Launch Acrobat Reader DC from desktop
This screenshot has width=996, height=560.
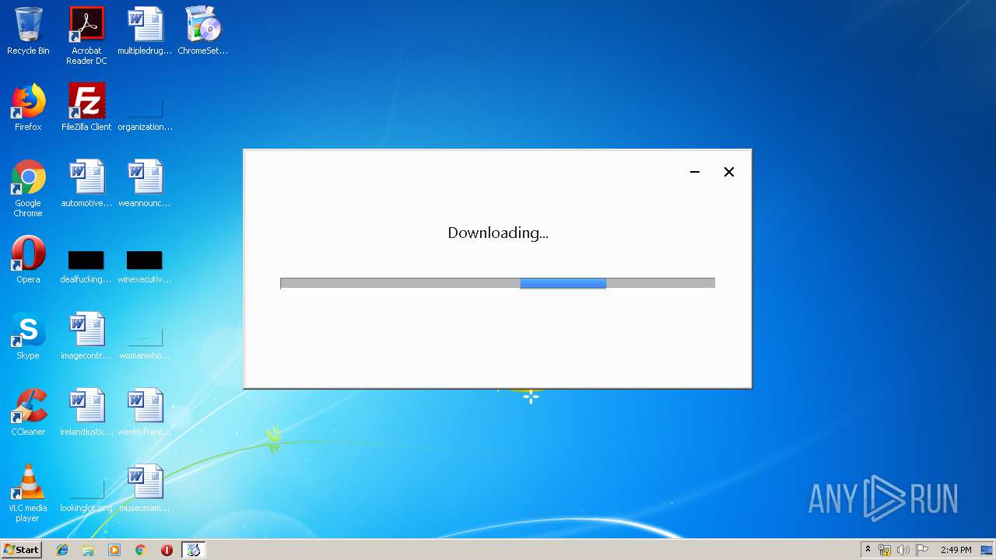tap(86, 36)
